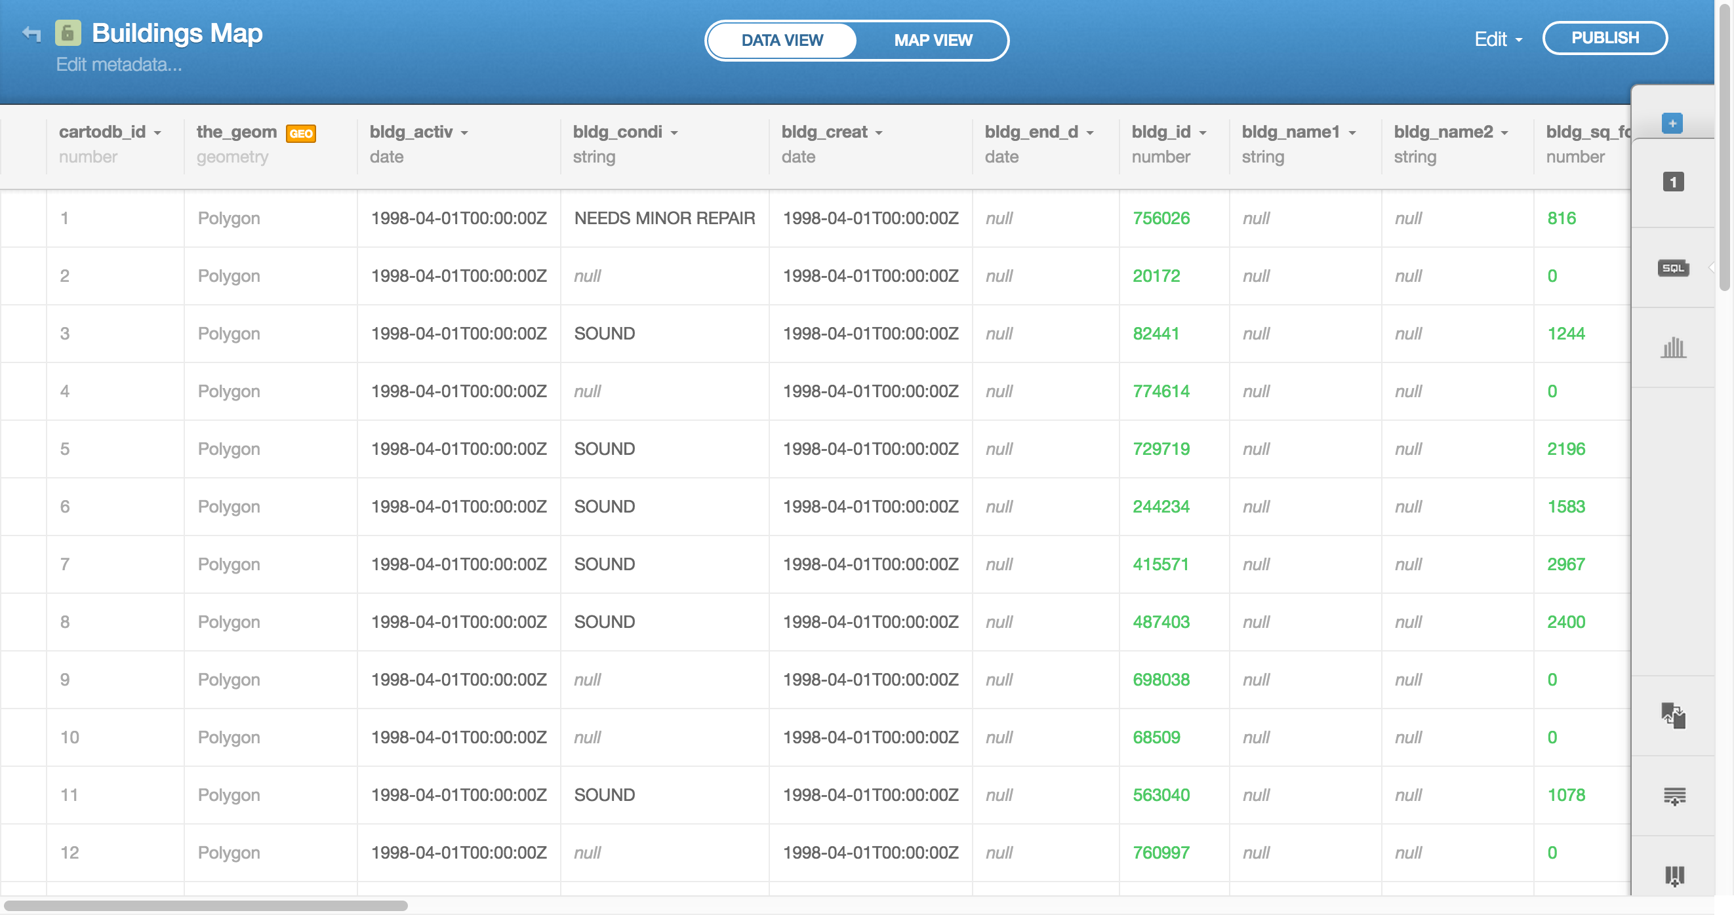Open the Edit dropdown menu
This screenshot has height=915, width=1734.
coord(1498,40)
